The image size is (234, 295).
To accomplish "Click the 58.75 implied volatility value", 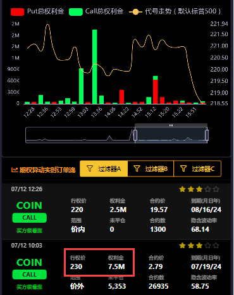I will (200, 286).
